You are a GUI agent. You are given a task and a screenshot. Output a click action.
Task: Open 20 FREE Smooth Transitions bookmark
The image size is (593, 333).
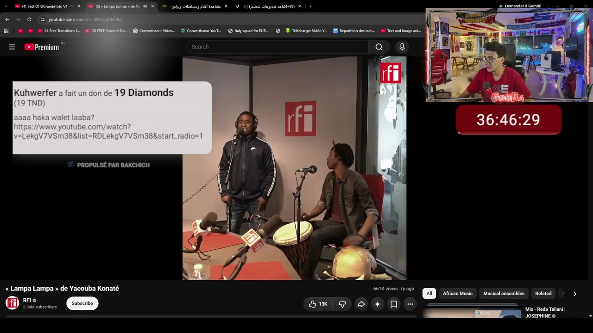coord(107,31)
